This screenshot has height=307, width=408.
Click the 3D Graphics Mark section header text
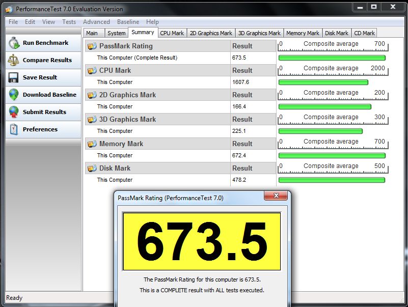point(127,120)
